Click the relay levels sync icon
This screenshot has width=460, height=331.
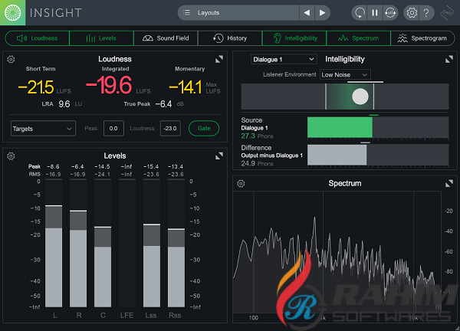[390, 12]
